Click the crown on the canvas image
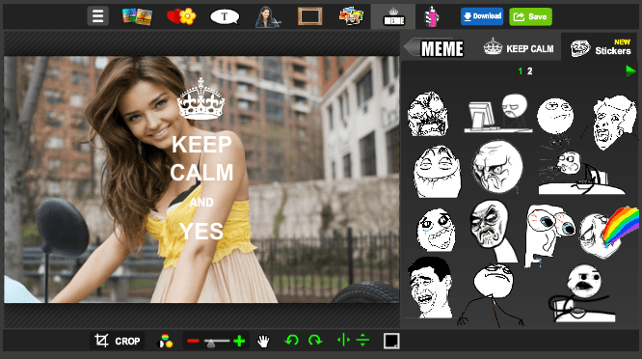 (x=201, y=98)
